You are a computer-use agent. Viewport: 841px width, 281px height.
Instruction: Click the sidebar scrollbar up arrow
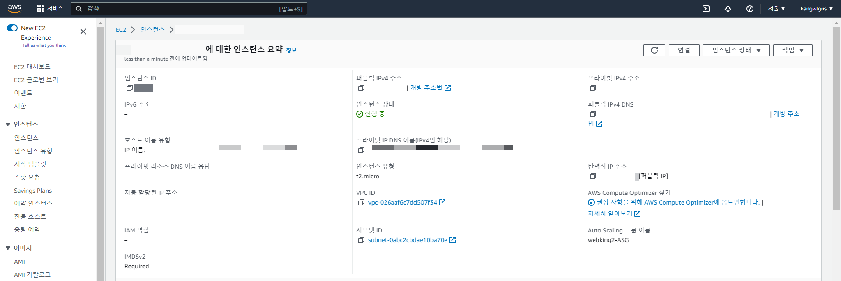[x=100, y=23]
